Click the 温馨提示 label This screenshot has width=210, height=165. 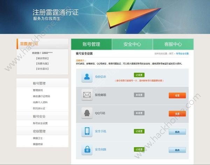click(81, 60)
